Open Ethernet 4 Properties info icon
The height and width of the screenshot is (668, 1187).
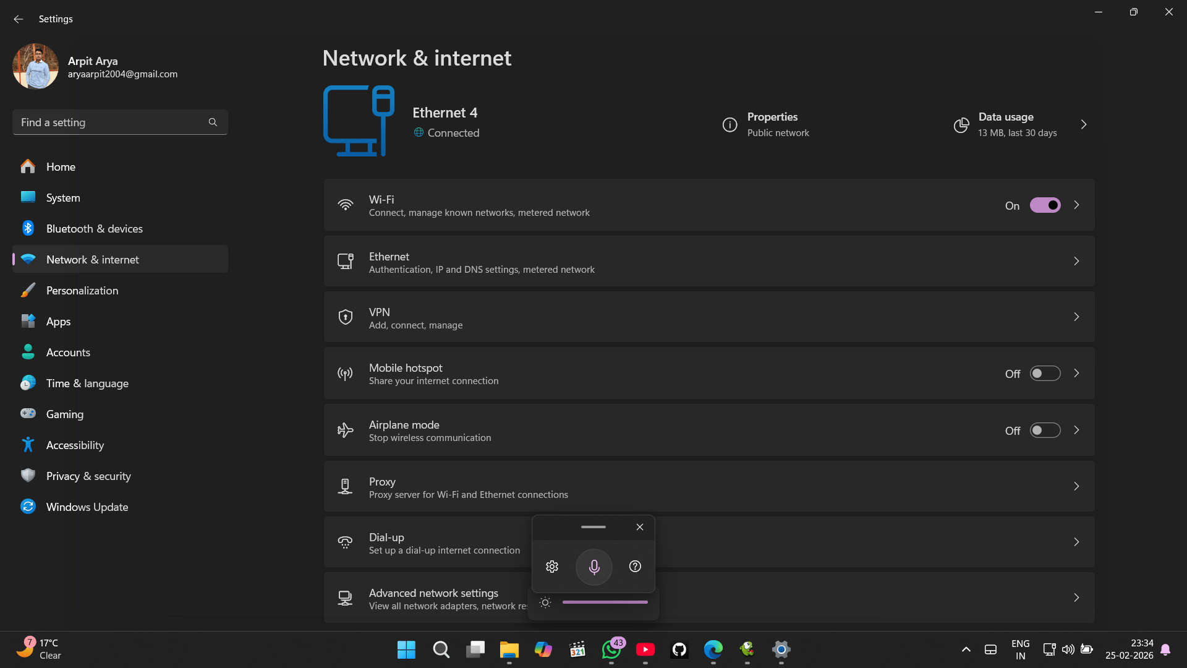tap(730, 125)
